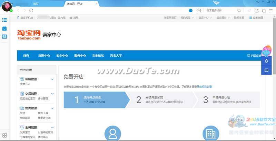Collapse the 交易管理 section chevron
Screen dimensions: 276x141
52,94
